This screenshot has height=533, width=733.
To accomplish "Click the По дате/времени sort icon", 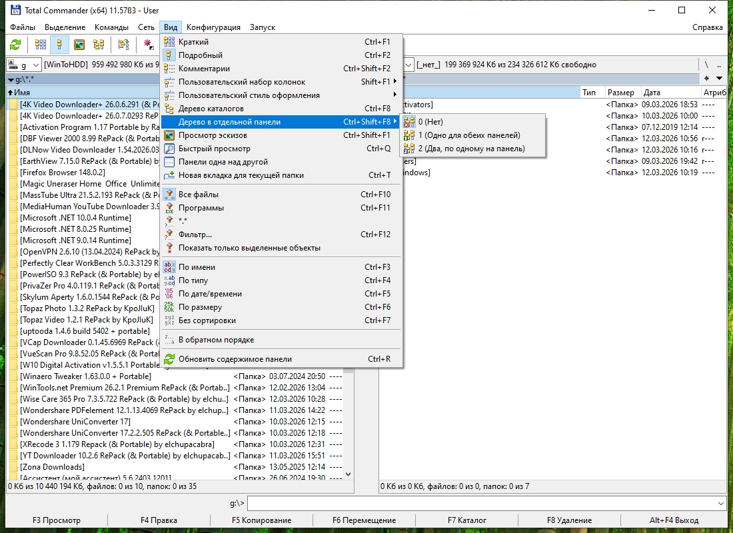I will pyautogui.click(x=169, y=294).
